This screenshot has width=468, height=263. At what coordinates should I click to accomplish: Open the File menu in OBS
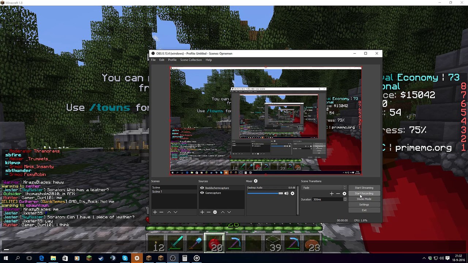[153, 60]
